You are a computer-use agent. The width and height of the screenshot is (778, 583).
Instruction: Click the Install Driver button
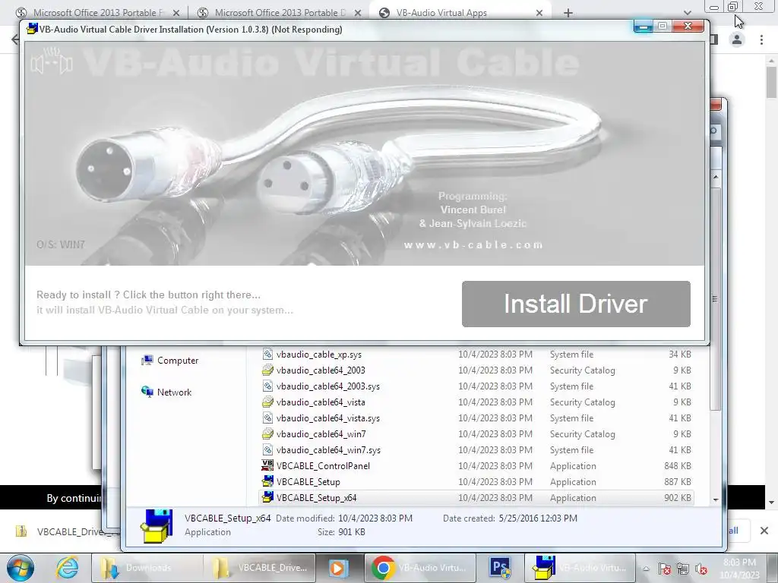[576, 304]
